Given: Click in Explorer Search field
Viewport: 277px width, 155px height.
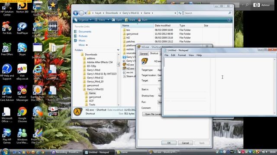Looking at the screenshot, I should pos(208,13).
